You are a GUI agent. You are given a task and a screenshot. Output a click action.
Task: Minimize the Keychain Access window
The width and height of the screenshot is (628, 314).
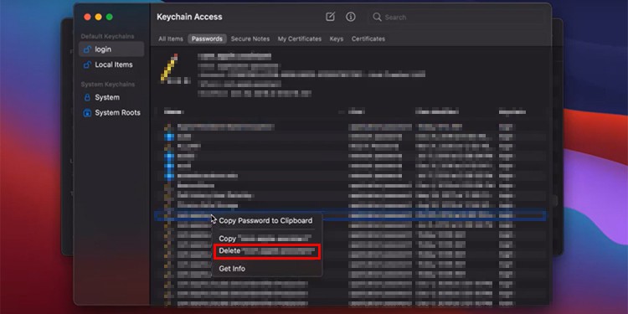(x=98, y=17)
